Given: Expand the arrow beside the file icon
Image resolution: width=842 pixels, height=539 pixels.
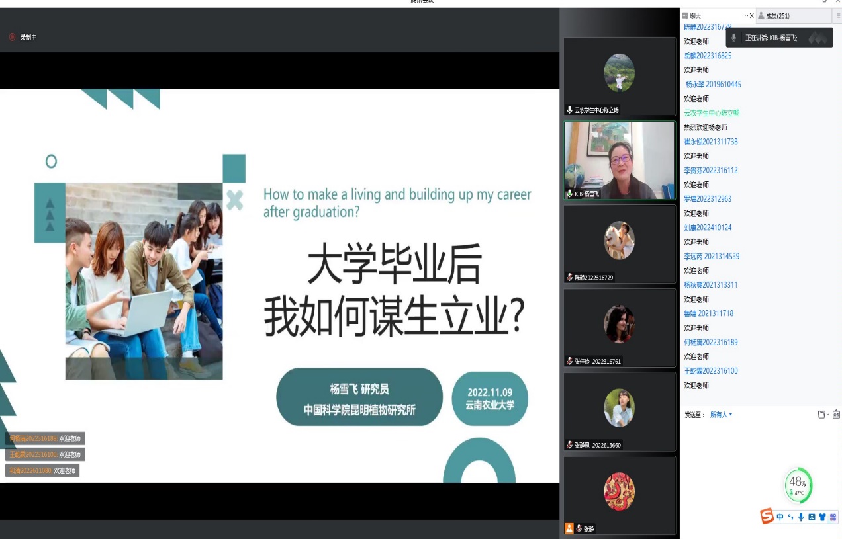Looking at the screenshot, I should tap(827, 415).
